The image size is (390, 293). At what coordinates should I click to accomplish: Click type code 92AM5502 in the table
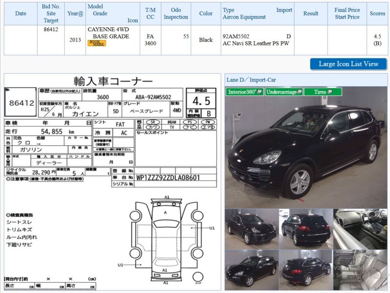pos(236,36)
